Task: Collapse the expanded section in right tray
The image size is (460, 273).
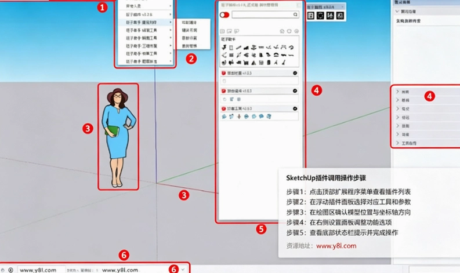Action: point(397,12)
